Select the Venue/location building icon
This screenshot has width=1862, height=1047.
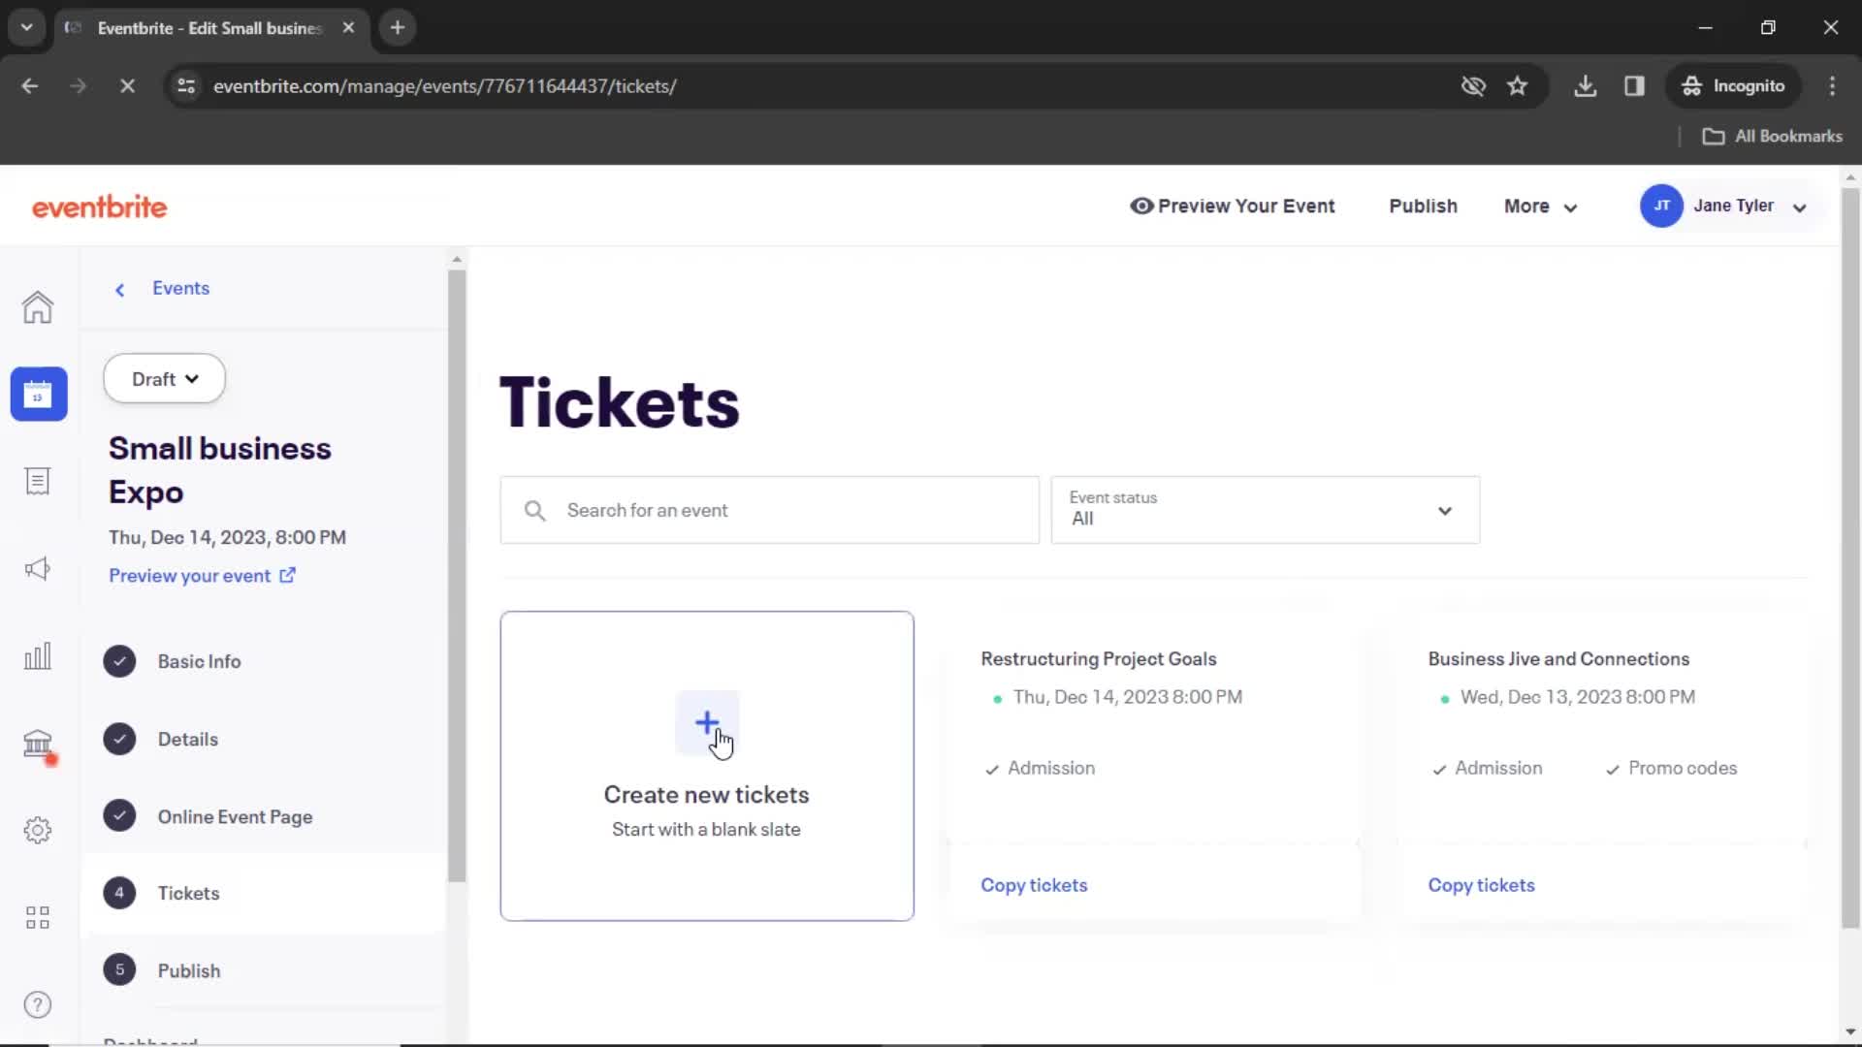point(37,743)
